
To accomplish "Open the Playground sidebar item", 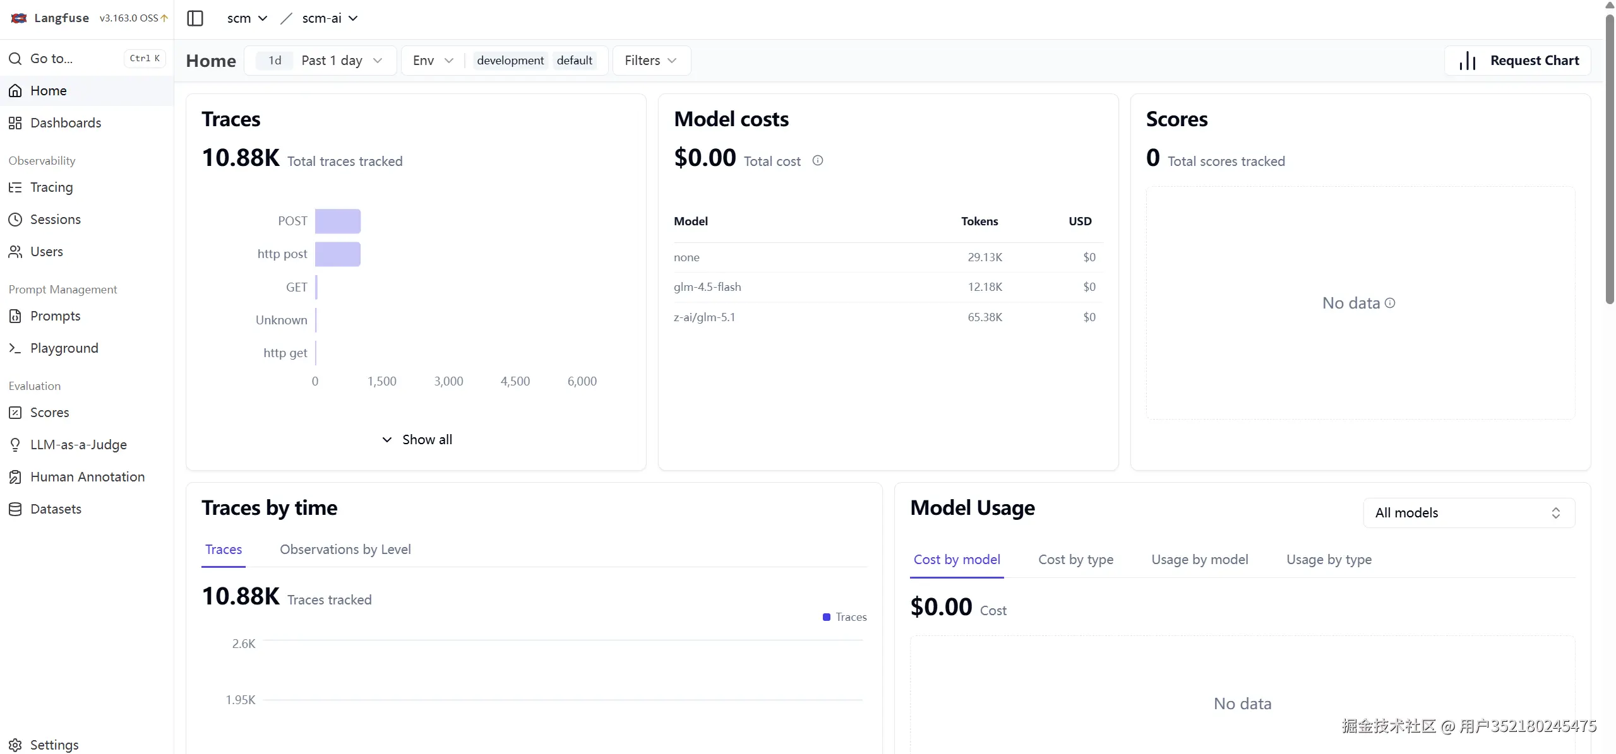I will [x=64, y=348].
